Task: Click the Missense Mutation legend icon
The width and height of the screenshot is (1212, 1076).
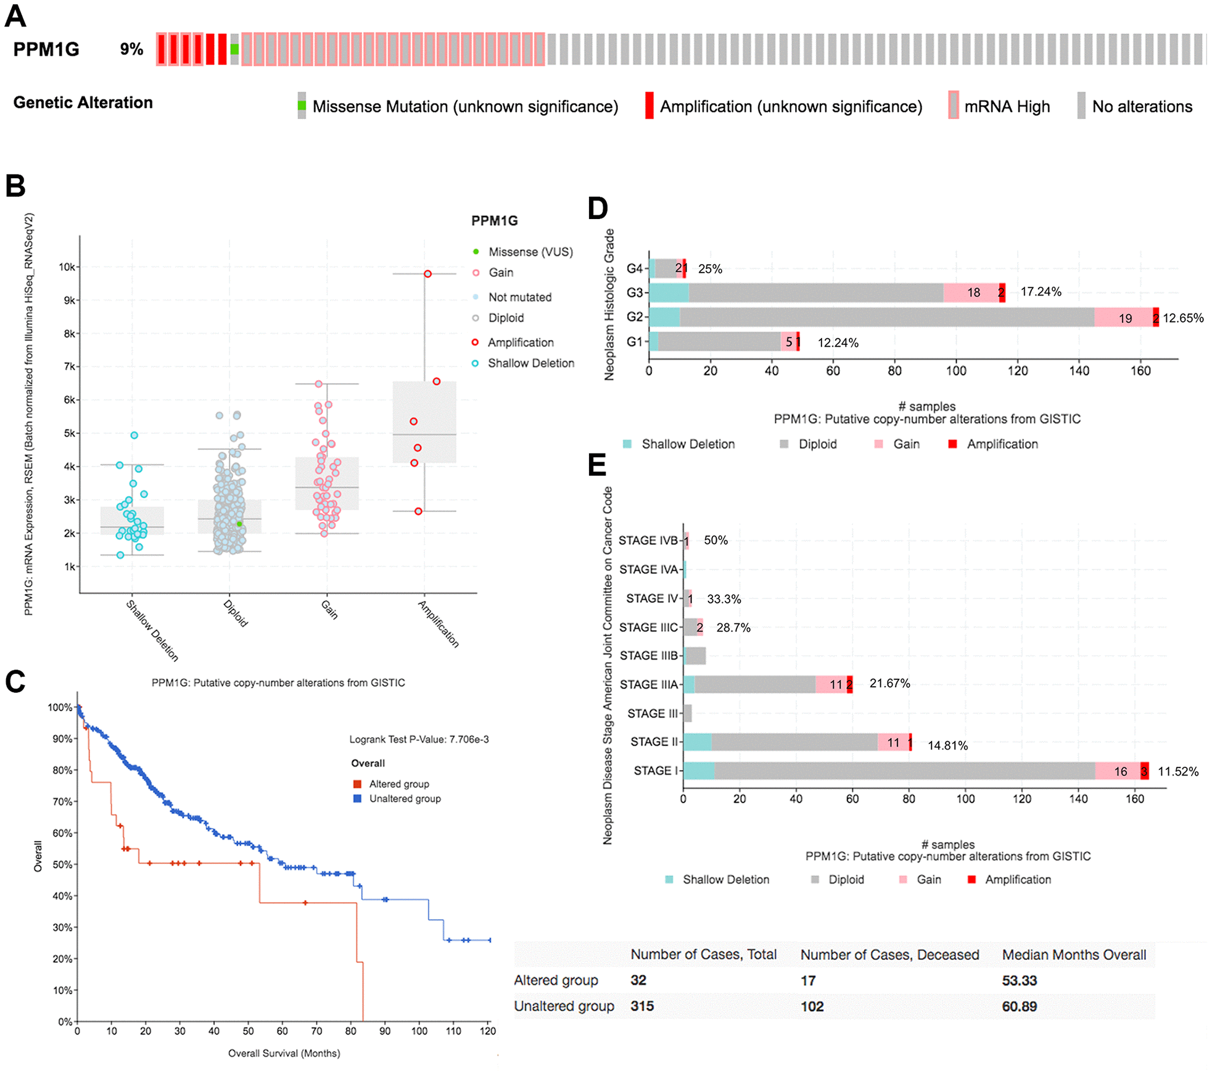Action: coord(304,107)
